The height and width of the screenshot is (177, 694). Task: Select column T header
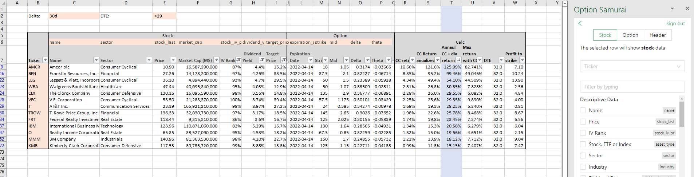452,3
